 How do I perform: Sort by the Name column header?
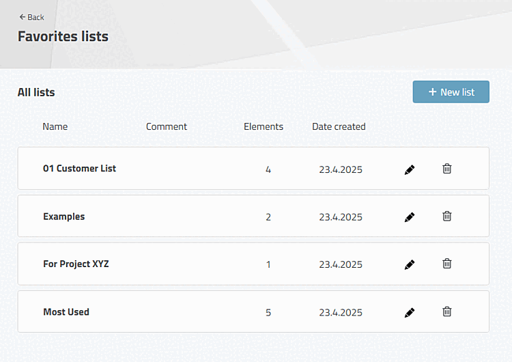point(55,126)
